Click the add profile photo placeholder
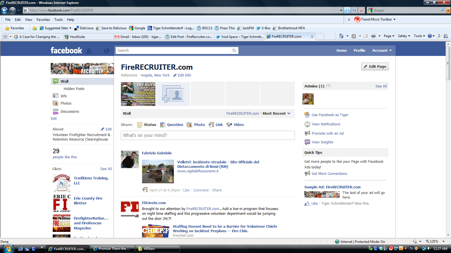The height and width of the screenshot is (253, 451). (173, 94)
